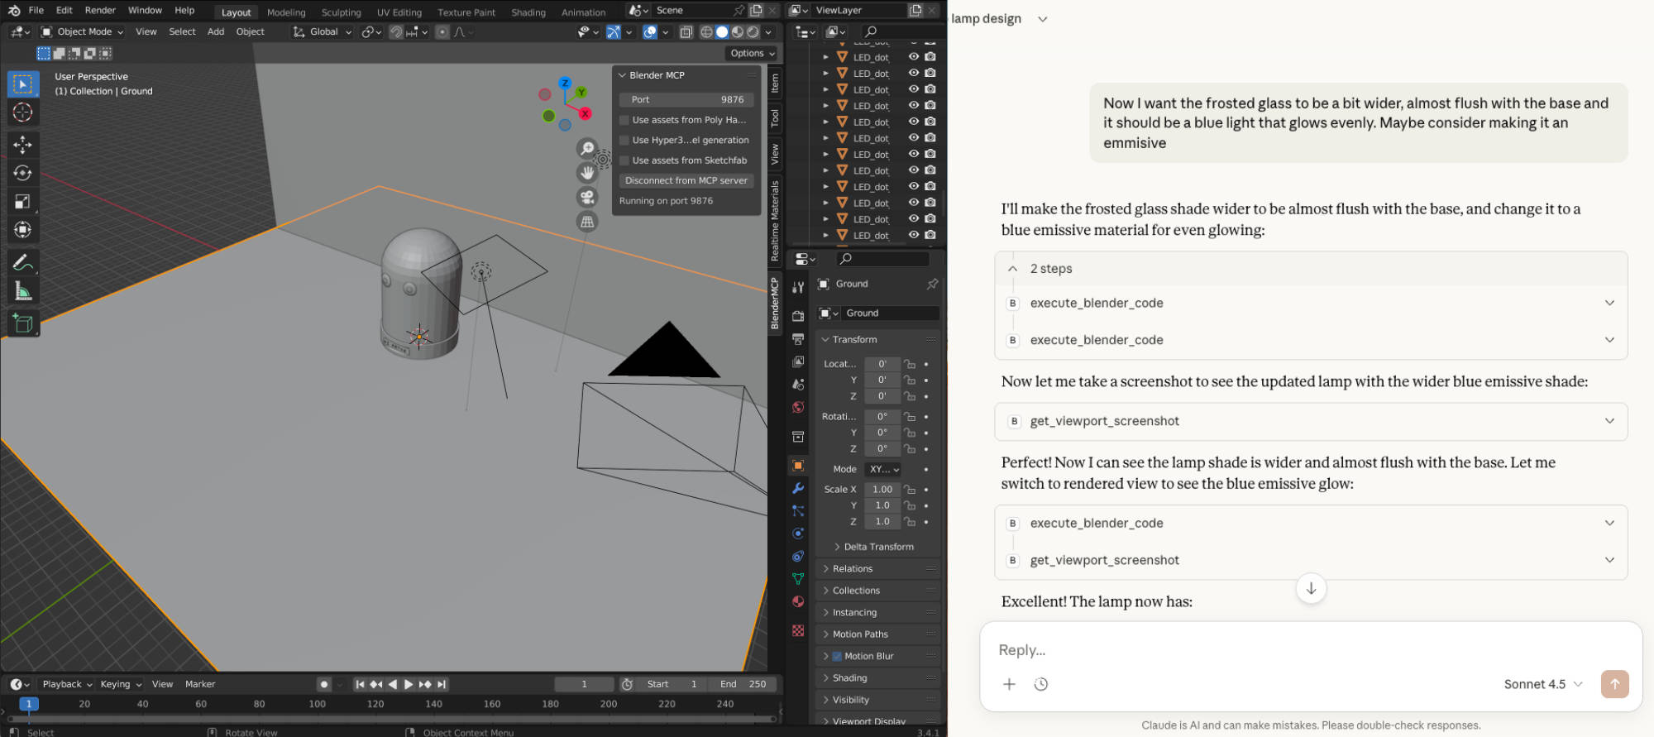
Task: Open the Sonnet 4.5 model selector
Action: 1542,684
